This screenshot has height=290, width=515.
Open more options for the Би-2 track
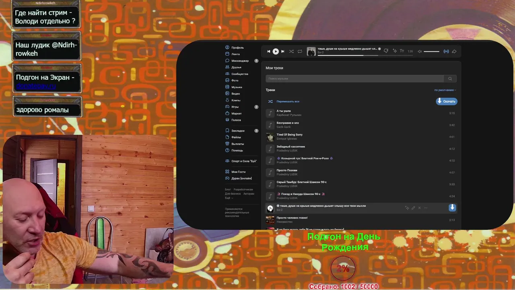(x=426, y=208)
